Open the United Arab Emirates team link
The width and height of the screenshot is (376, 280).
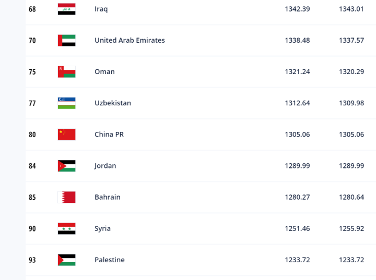[x=130, y=40]
